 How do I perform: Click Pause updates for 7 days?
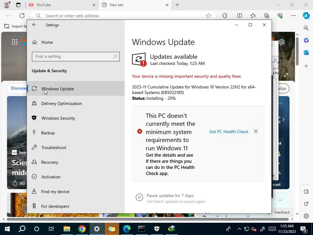(170, 196)
